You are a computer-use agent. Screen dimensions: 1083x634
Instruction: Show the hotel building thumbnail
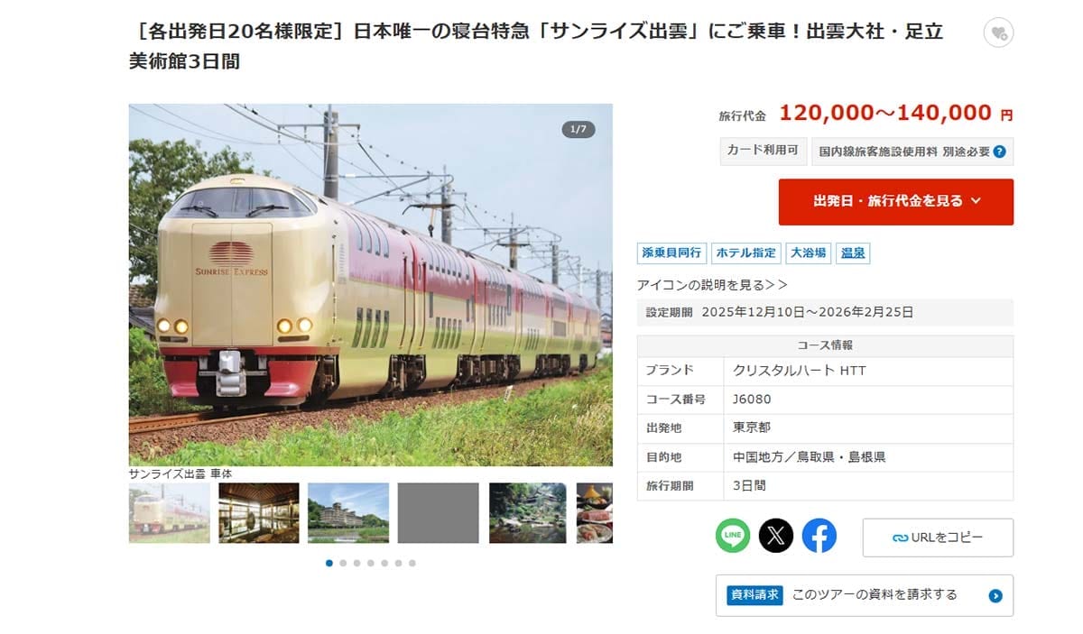[x=348, y=513]
